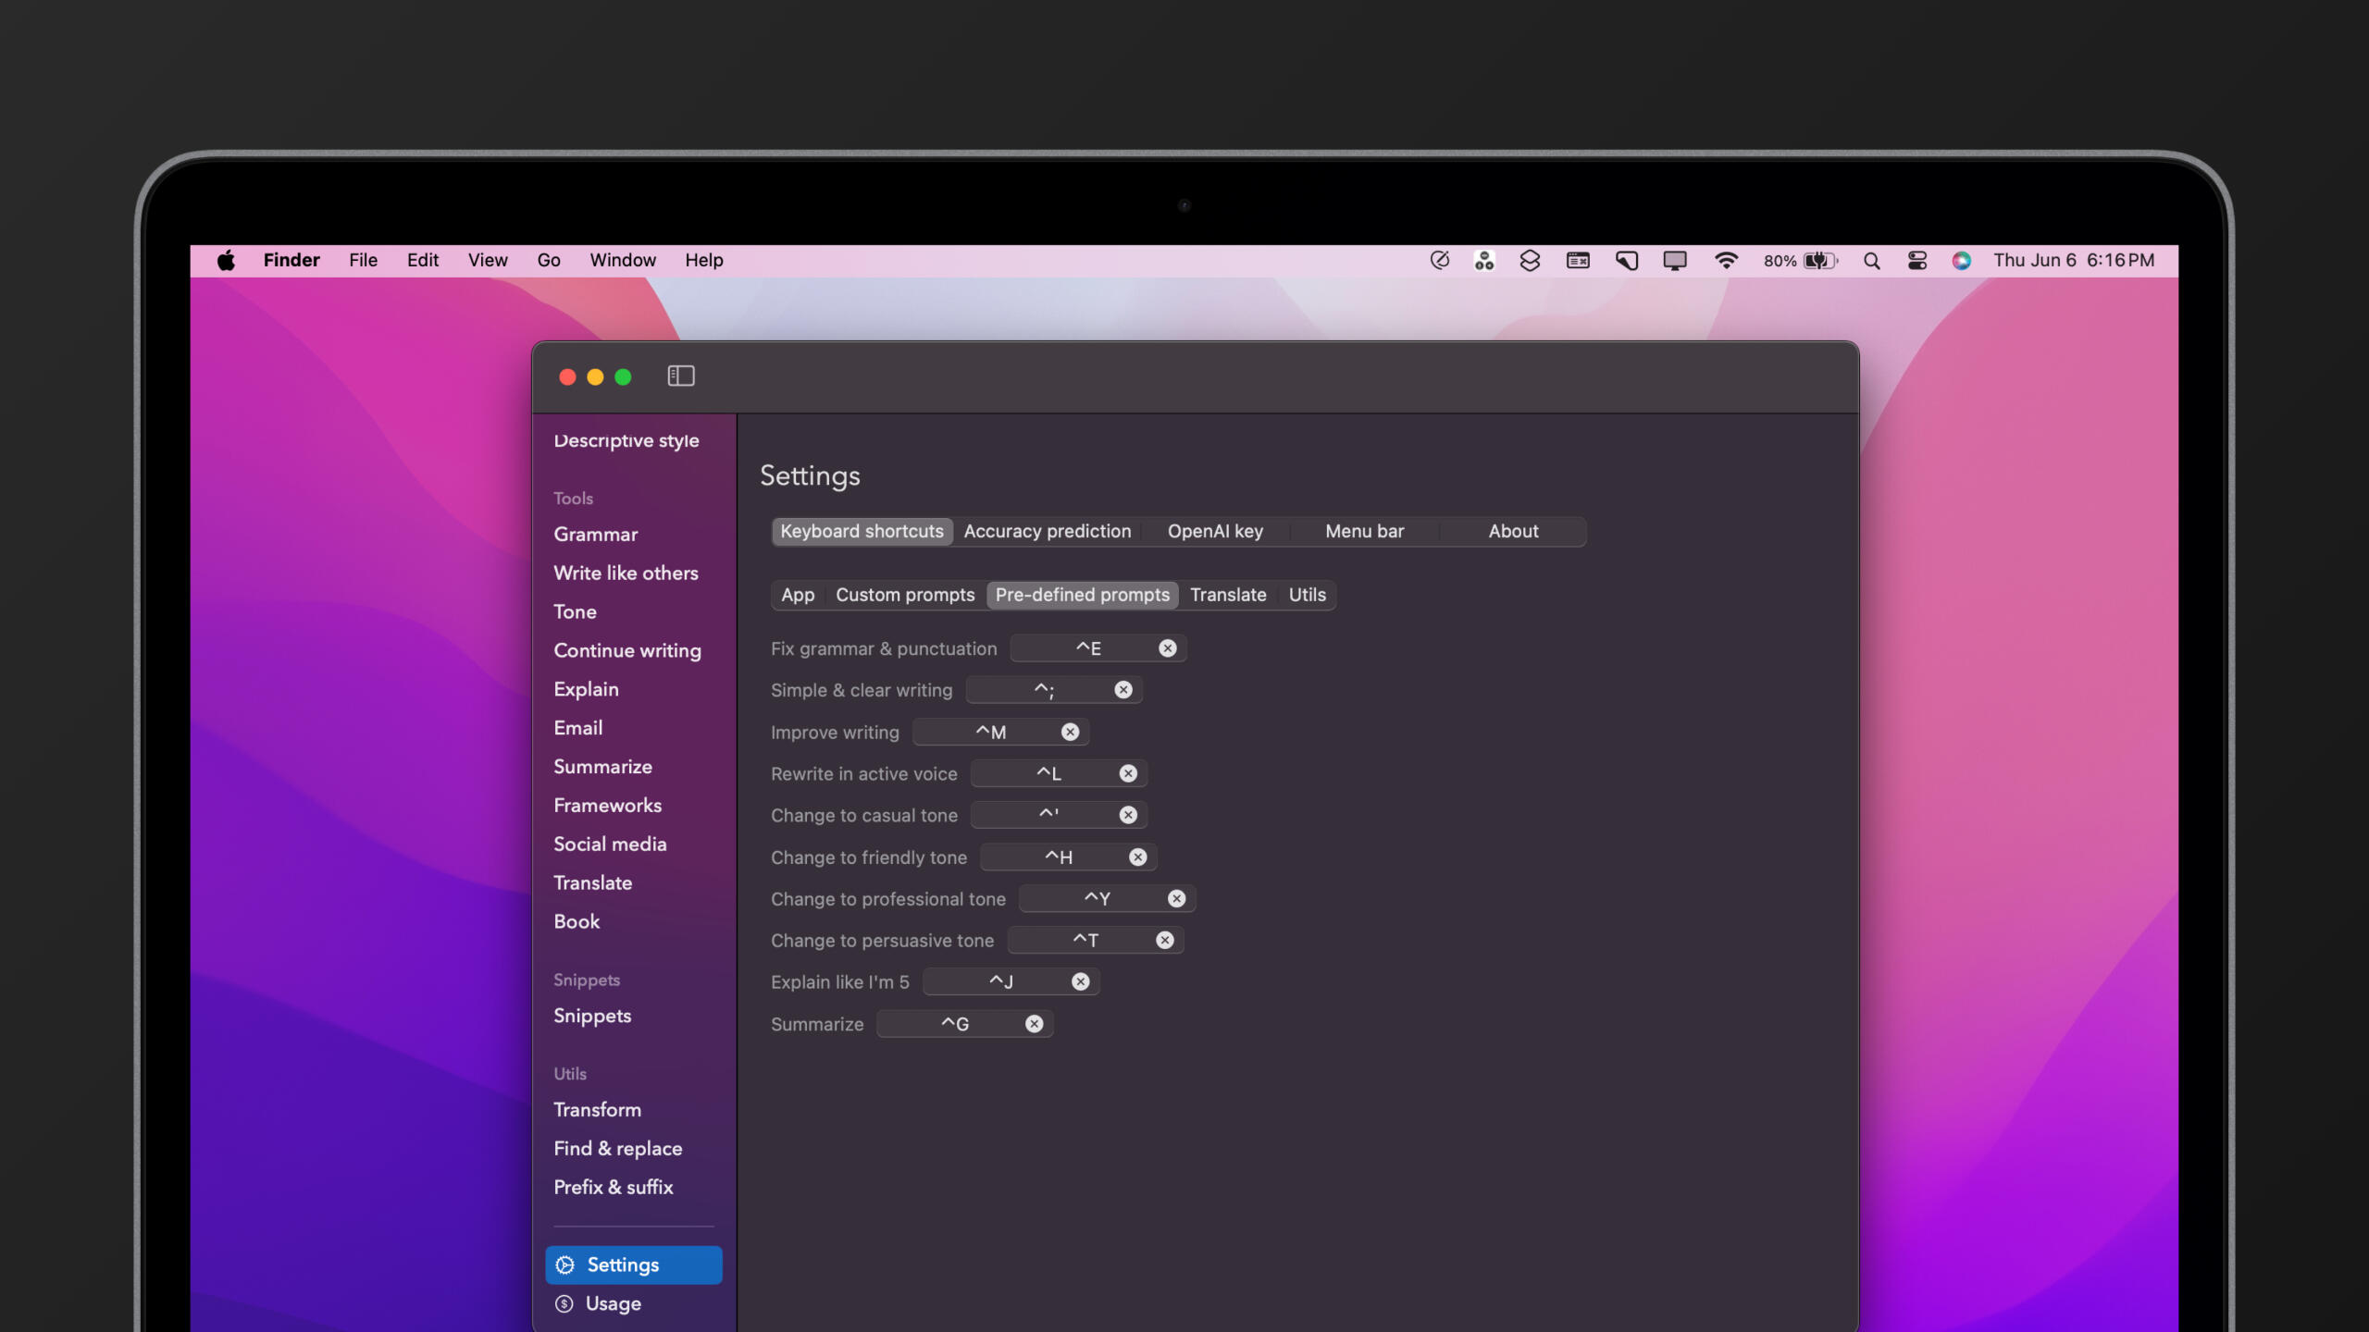Screen dimensions: 2369x1332
Task: Remove the Summarize shortcut via its X icon
Action: point(1035,1024)
